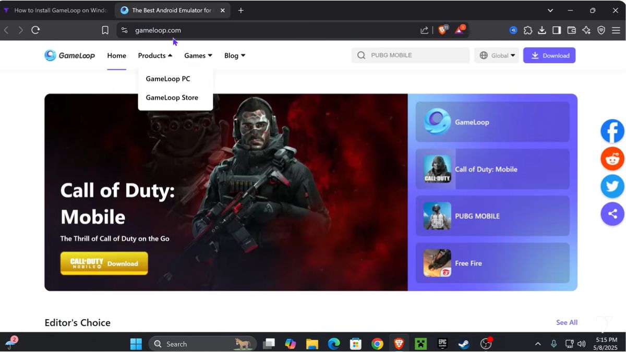Screen dimensions: 626x352
Task: Click the Windows taskbar Search box
Action: click(202, 344)
